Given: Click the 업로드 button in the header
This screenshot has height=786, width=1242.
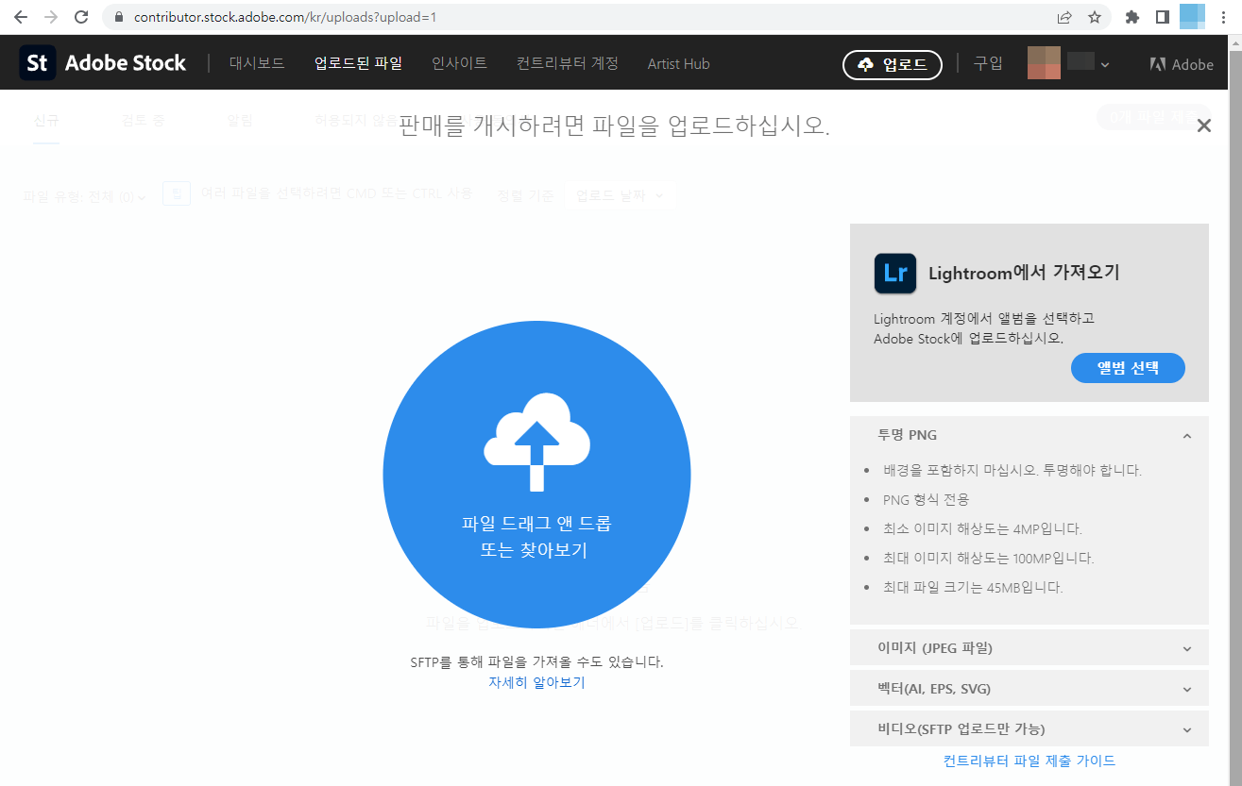Looking at the screenshot, I should [892, 65].
